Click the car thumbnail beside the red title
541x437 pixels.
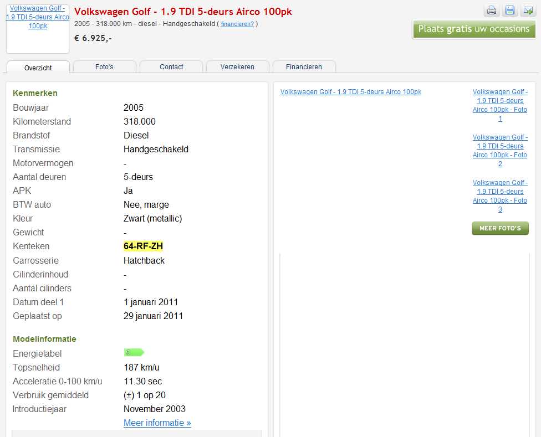point(38,29)
